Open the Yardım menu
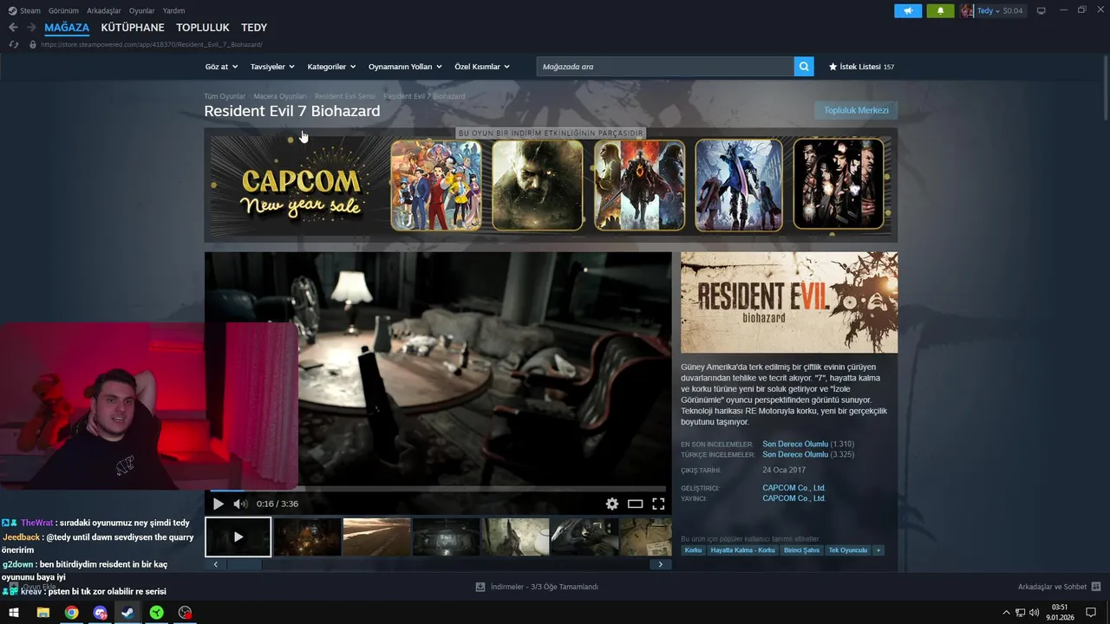 [173, 10]
